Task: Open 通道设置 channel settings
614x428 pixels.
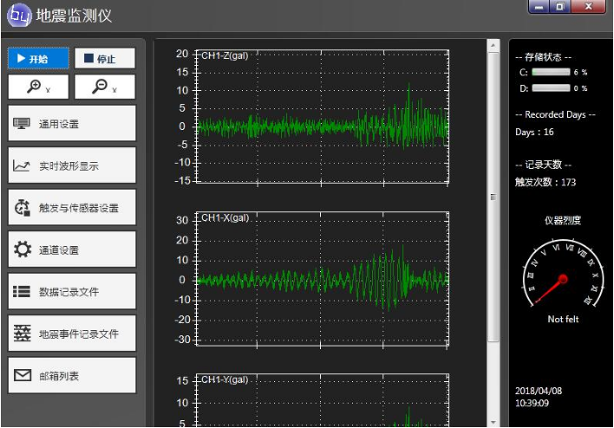Action: 72,250
